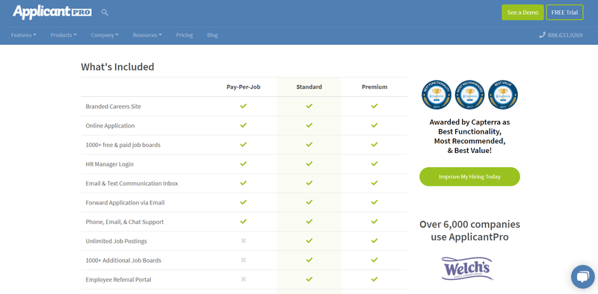This screenshot has height=294, width=598.
Task: Click the ApplicantPro logo
Action: 52,12
